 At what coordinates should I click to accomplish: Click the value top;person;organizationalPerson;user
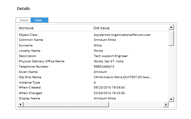click(122, 35)
